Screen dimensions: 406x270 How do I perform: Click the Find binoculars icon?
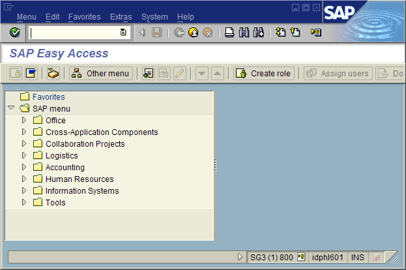coord(244,33)
